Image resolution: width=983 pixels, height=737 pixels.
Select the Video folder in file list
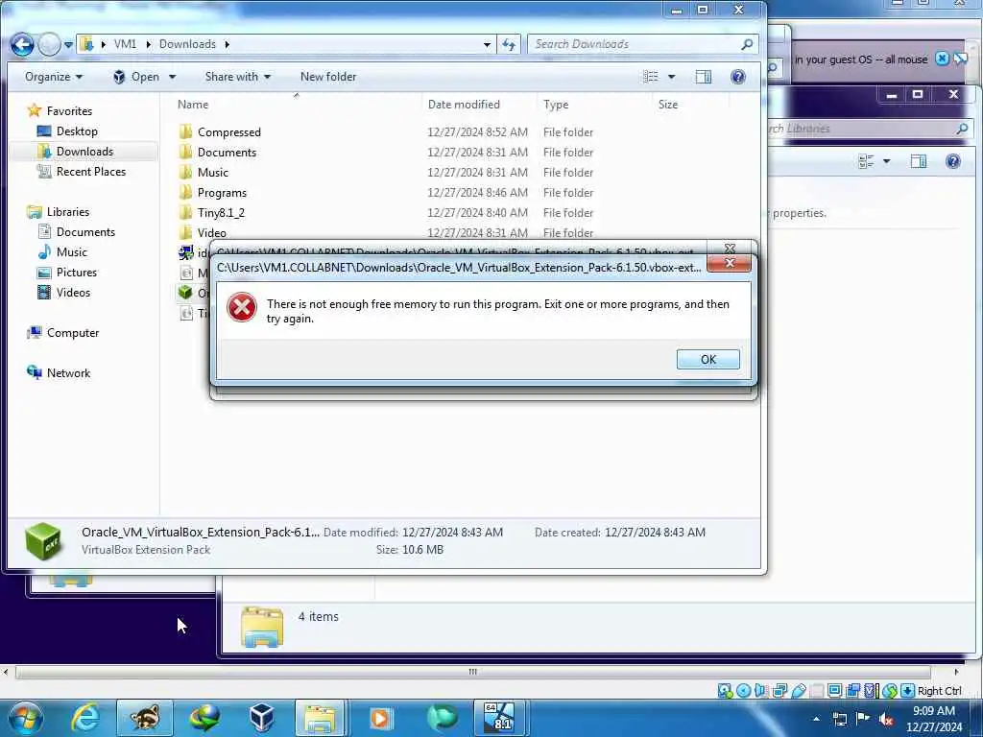point(211,232)
